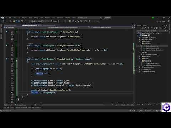Collapse the Controllers folder

[140, 44]
